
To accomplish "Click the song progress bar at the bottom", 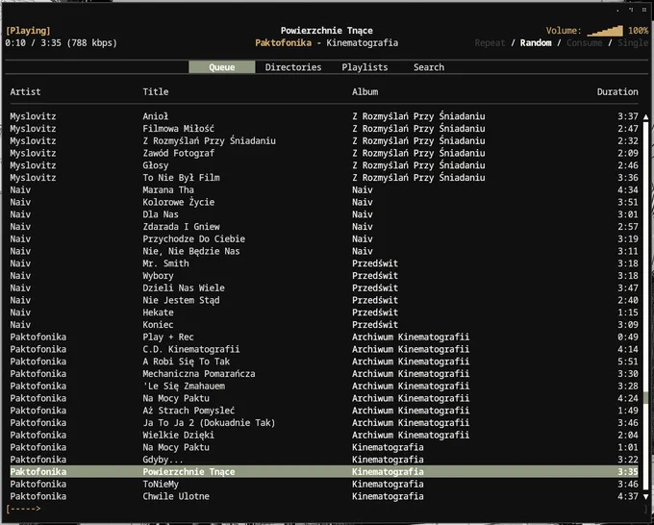I will point(327,509).
